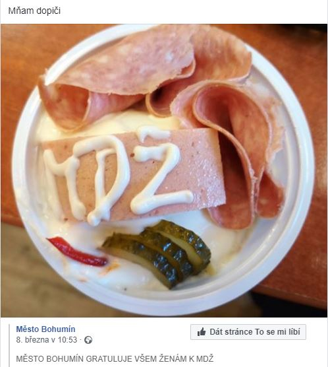Click the globe public visibility icon
Image resolution: width=328 pixels, height=367 pixels.
click(x=88, y=340)
